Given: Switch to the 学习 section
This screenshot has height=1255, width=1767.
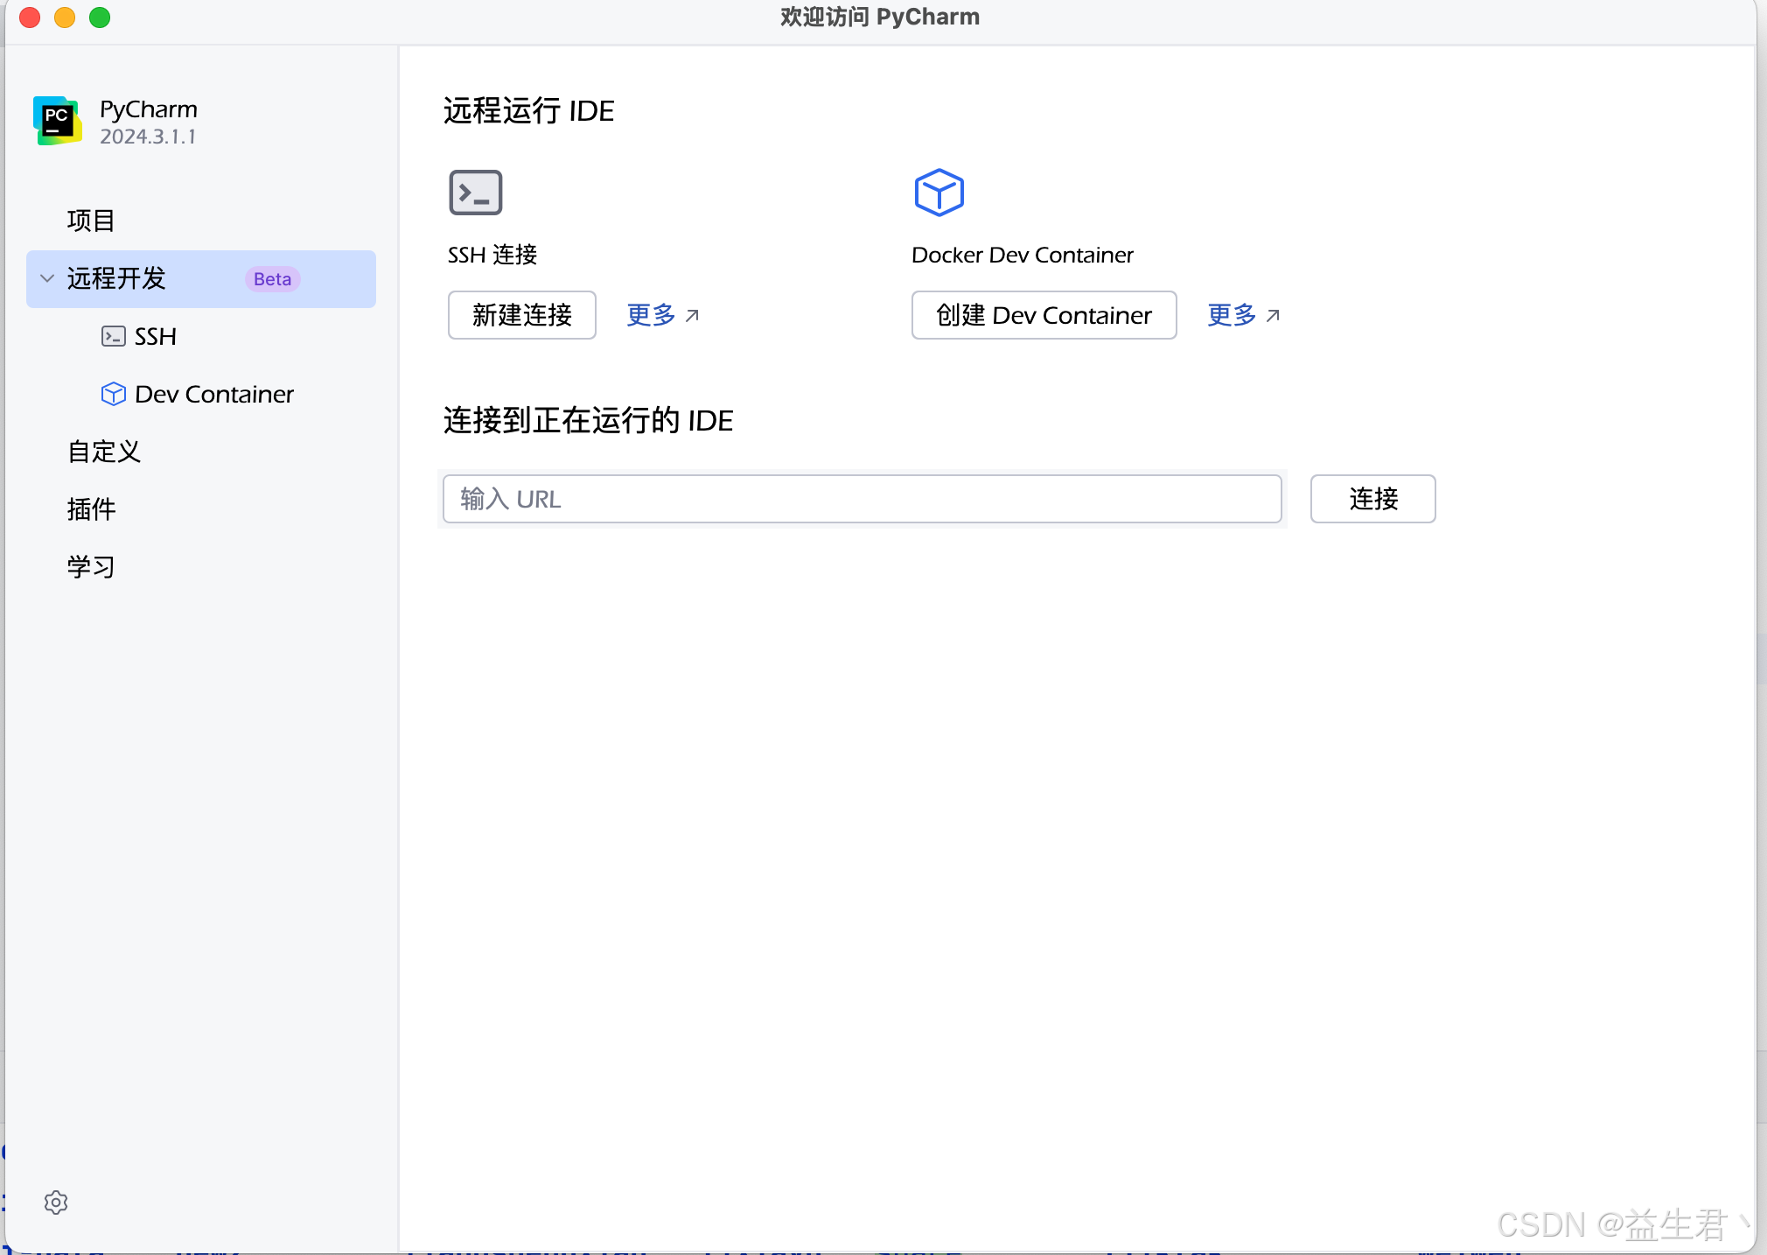Looking at the screenshot, I should tap(91, 565).
